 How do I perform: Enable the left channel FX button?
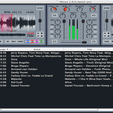[55, 15]
